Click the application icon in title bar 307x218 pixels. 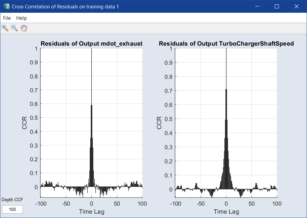click(6, 6)
